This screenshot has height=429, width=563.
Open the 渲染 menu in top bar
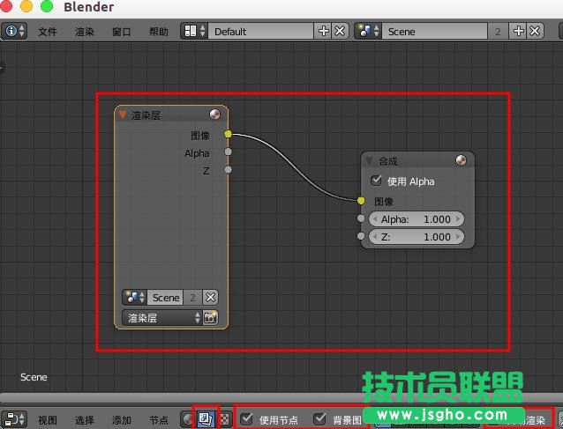pyautogui.click(x=85, y=32)
